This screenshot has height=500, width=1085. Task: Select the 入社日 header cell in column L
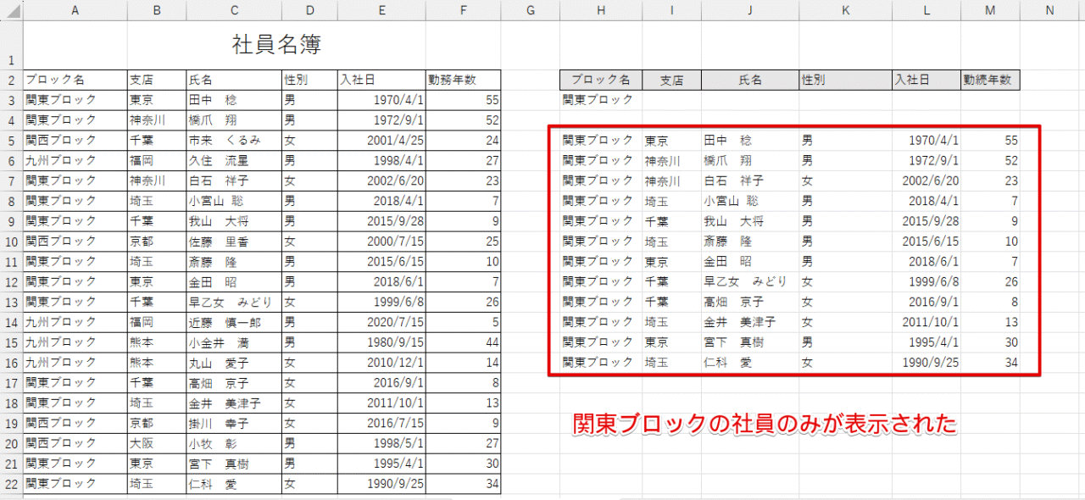click(926, 81)
